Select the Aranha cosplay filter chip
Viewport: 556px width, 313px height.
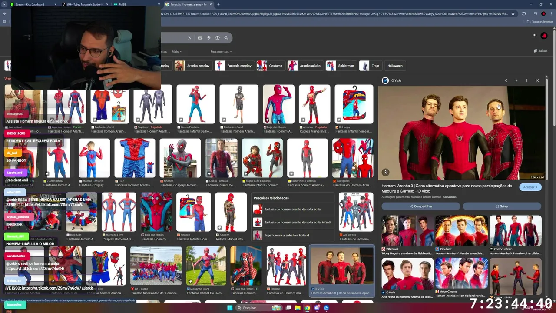pyautogui.click(x=193, y=66)
